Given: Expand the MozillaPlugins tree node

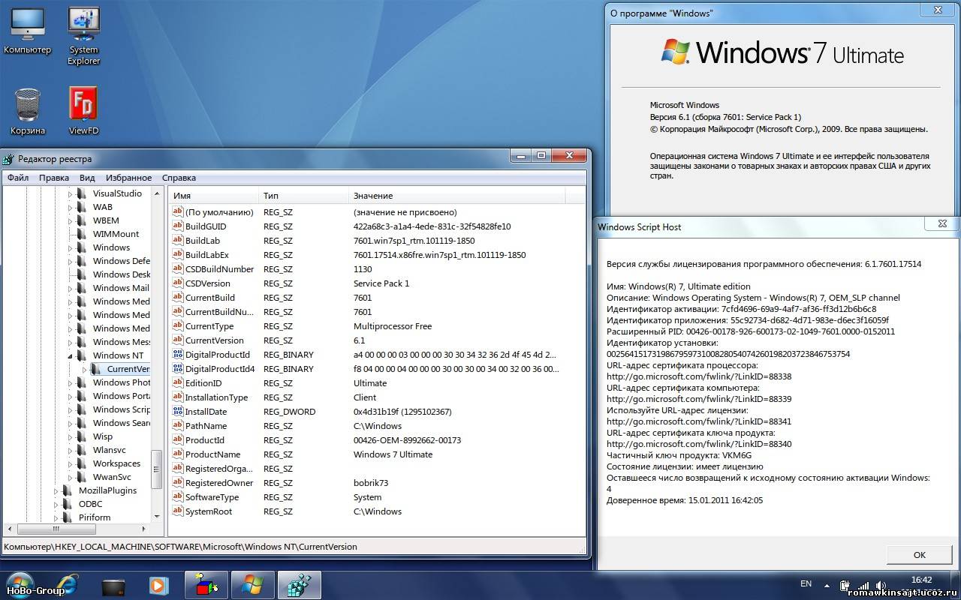Looking at the screenshot, I should pyautogui.click(x=56, y=490).
